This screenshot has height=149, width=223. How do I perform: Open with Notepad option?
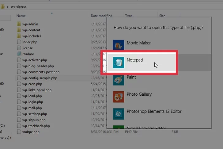tap(135, 60)
